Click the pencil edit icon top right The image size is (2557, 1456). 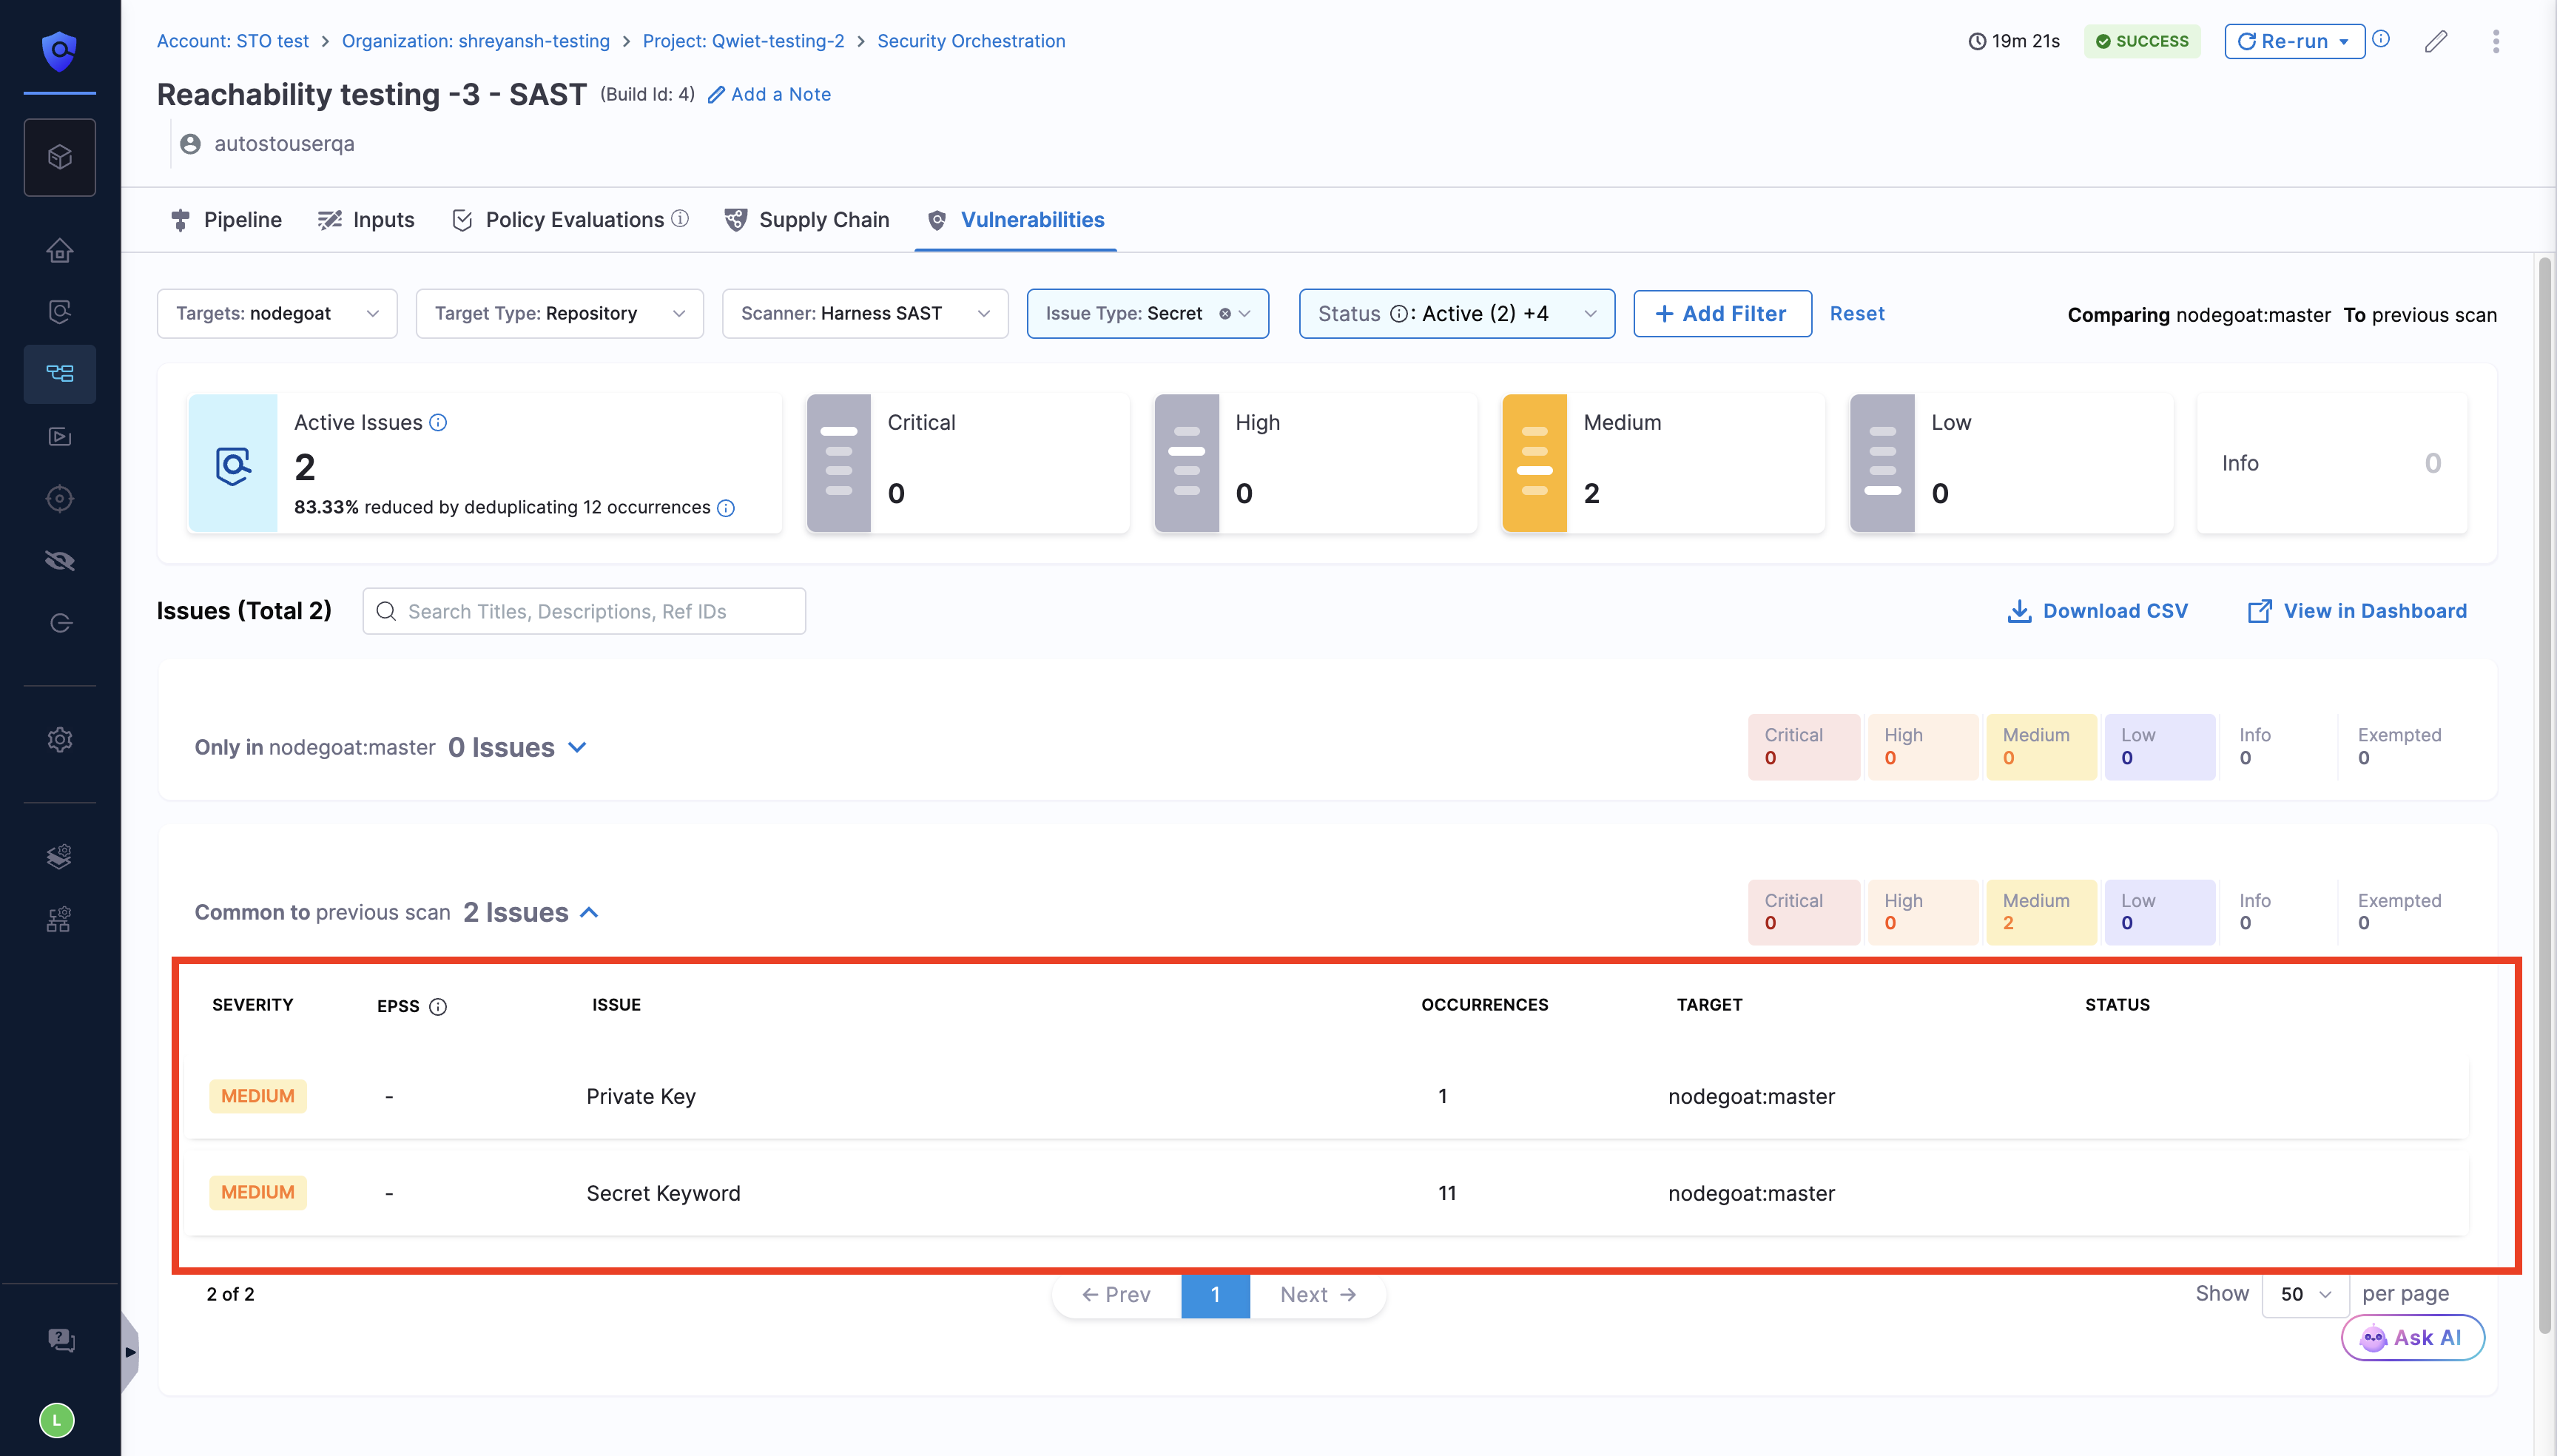click(x=2436, y=41)
